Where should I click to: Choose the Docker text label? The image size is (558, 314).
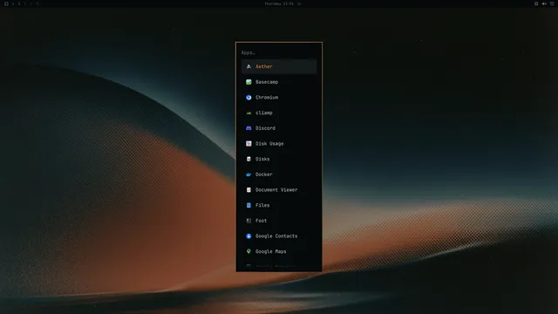pyautogui.click(x=263, y=174)
